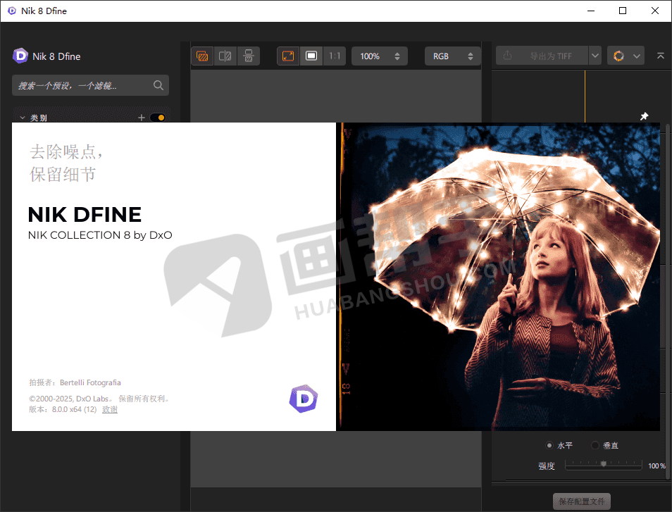Switch to split preview compare view
Screen dimensions: 672x512
225,56
